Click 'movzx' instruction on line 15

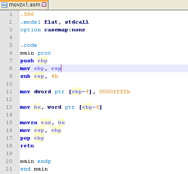pyautogui.click(x=29, y=122)
